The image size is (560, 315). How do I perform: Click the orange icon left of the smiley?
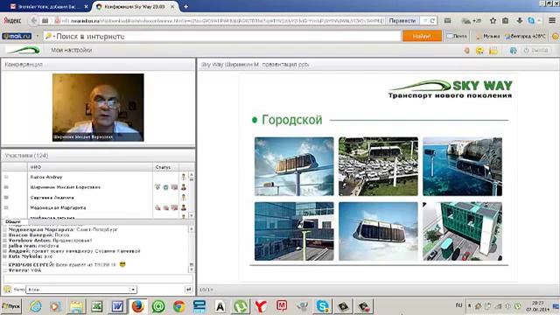pyautogui.click(x=466, y=51)
